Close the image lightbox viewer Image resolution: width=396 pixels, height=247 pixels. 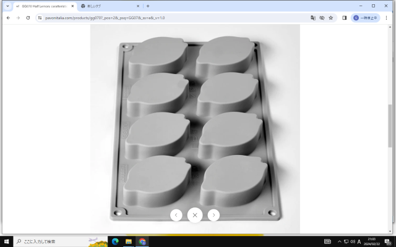(x=195, y=215)
